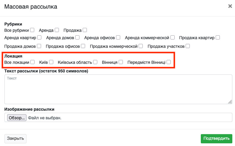
Task: Tick the Продажа checkbox
Action: click(85, 30)
